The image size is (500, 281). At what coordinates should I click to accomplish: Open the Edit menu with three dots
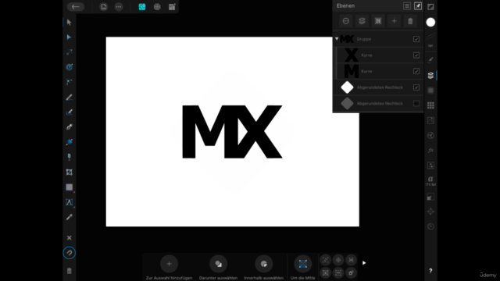[119, 7]
